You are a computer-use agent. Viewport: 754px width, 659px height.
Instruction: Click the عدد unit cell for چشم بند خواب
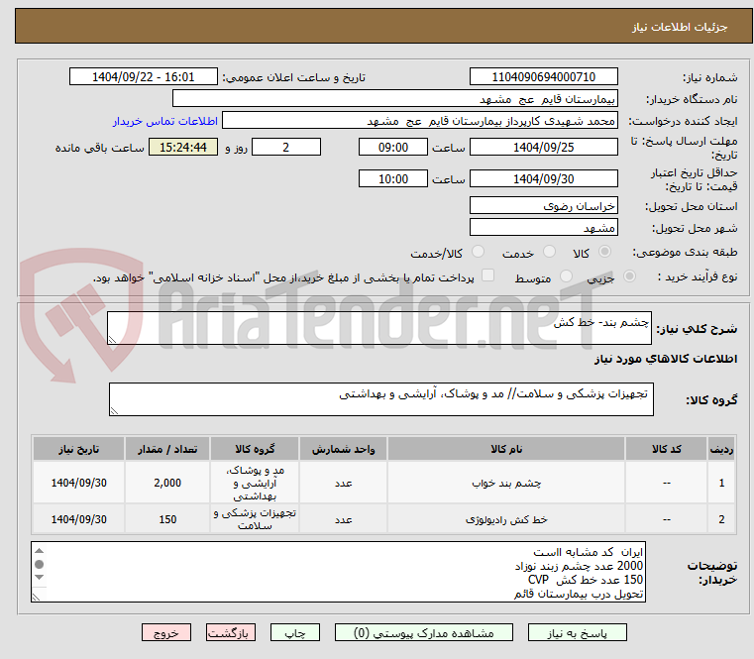click(343, 483)
